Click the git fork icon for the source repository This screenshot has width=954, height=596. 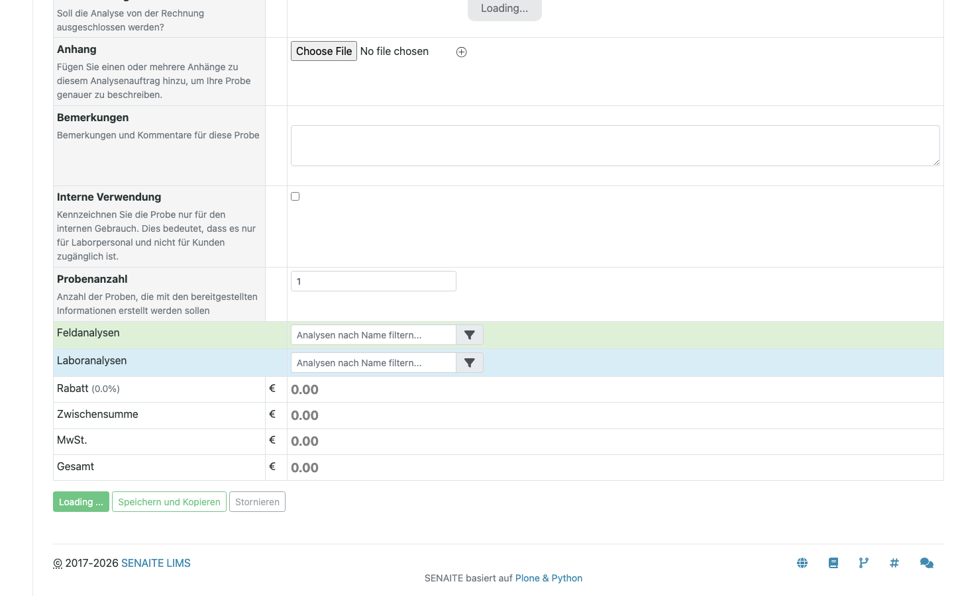click(x=863, y=562)
